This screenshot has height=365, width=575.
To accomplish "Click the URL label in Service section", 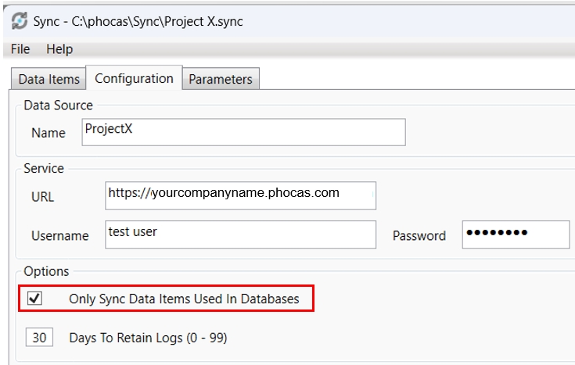I will tap(43, 197).
